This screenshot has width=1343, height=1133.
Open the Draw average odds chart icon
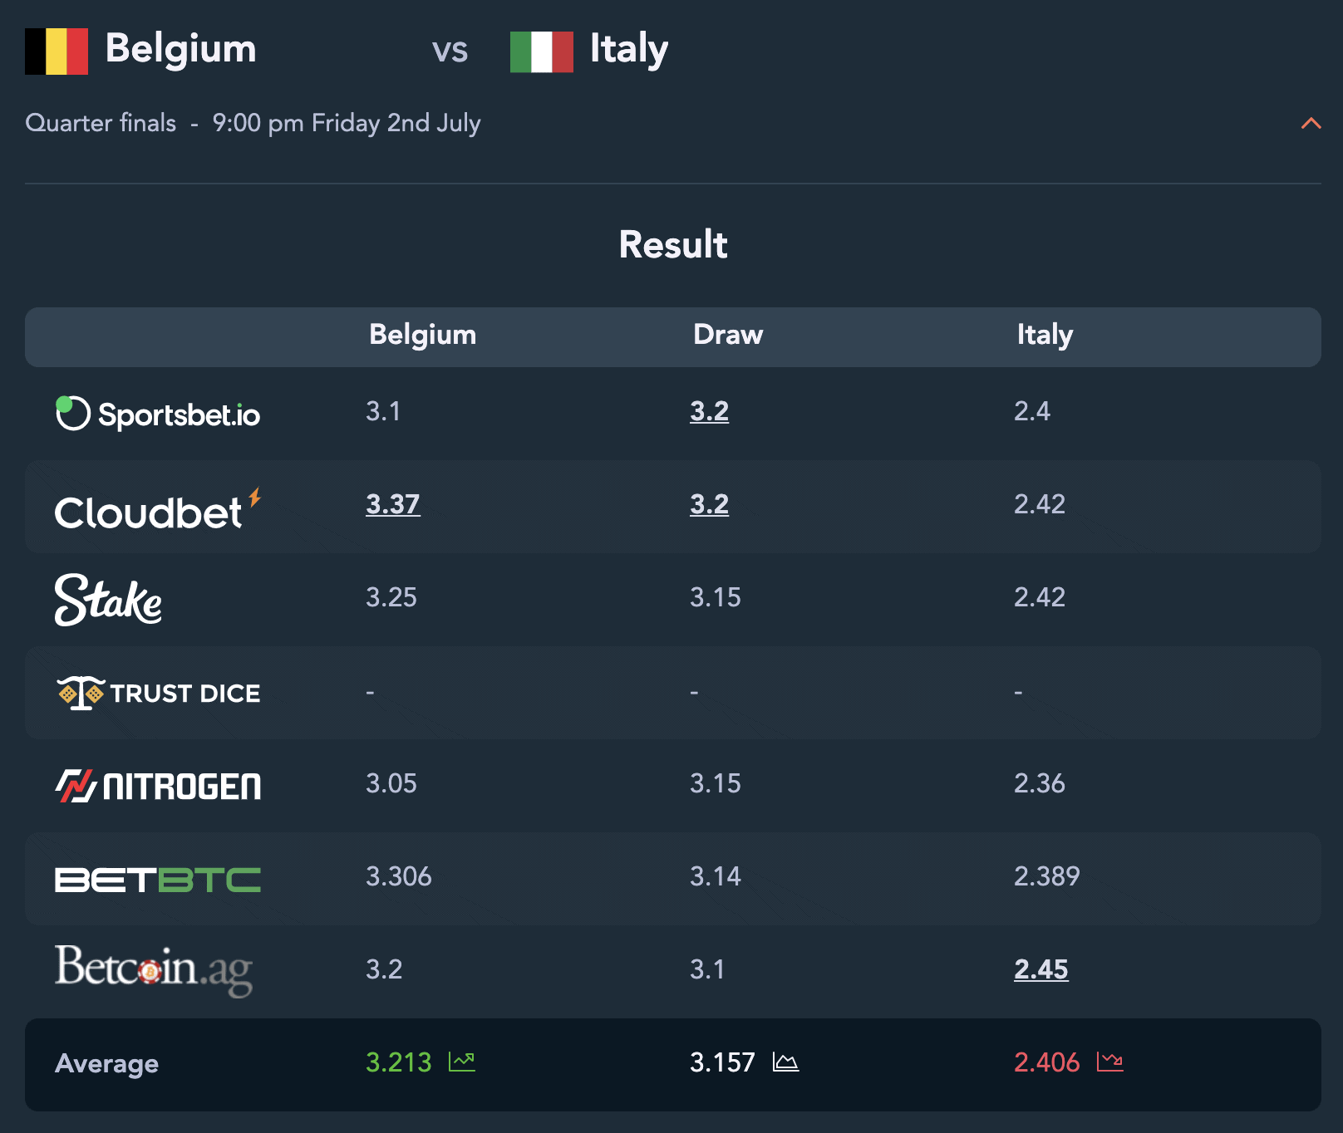(785, 1062)
